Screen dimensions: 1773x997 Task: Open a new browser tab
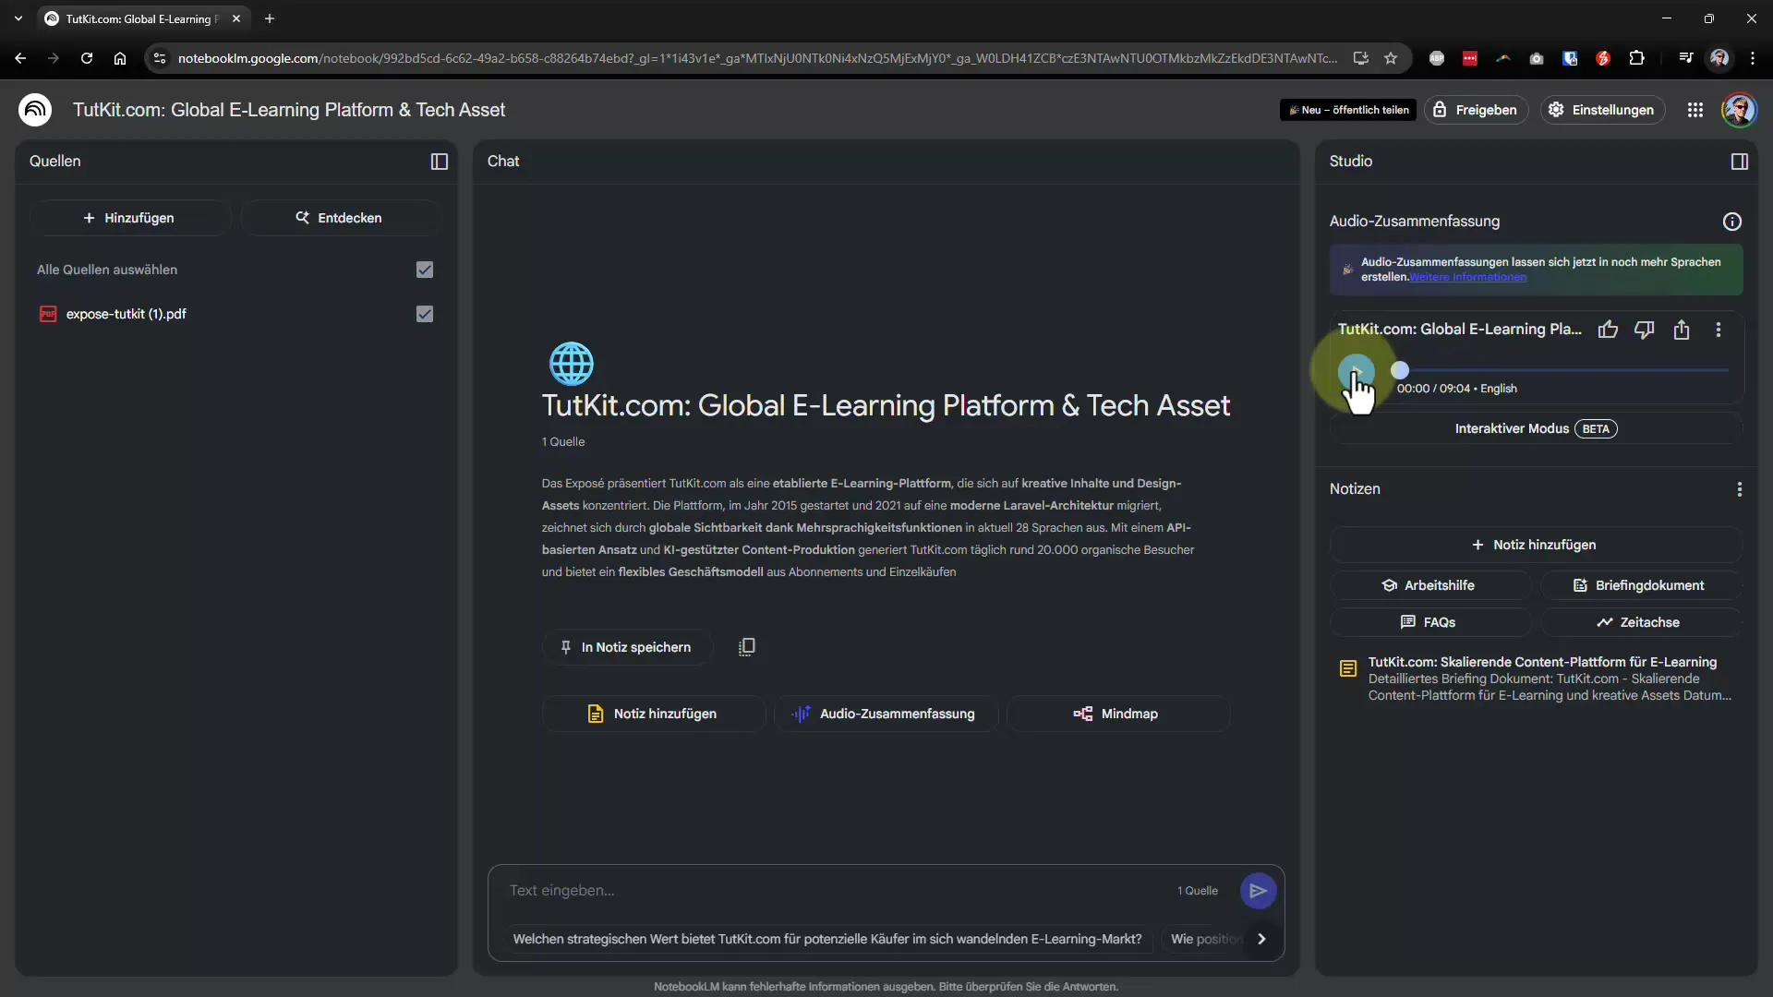pos(270,18)
